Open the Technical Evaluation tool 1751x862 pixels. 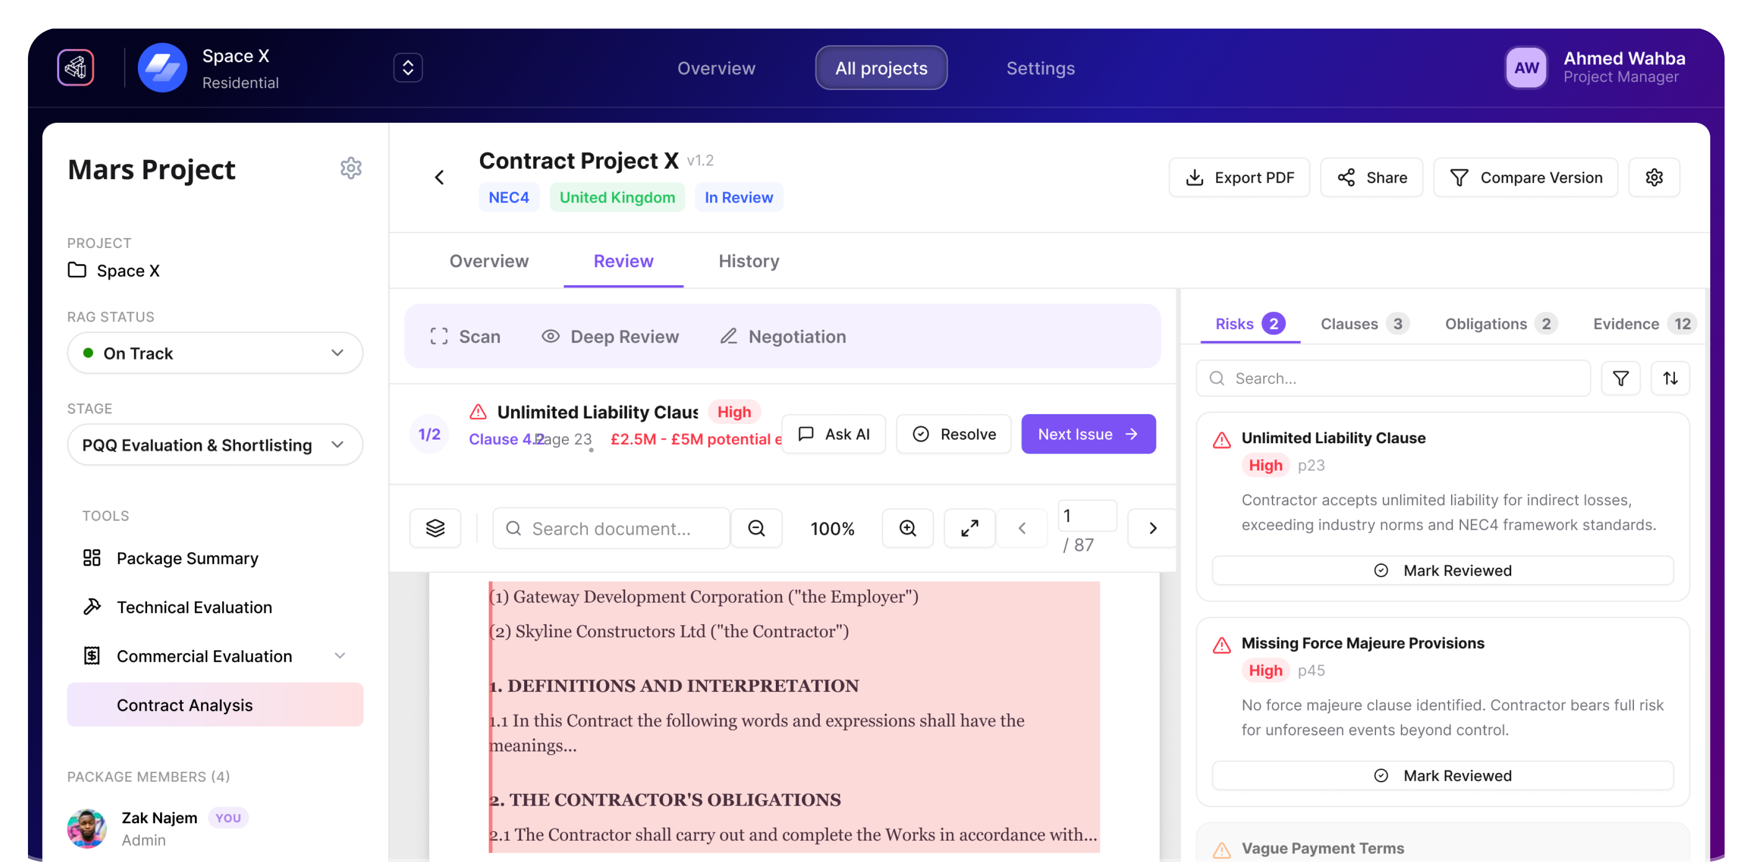(x=194, y=607)
